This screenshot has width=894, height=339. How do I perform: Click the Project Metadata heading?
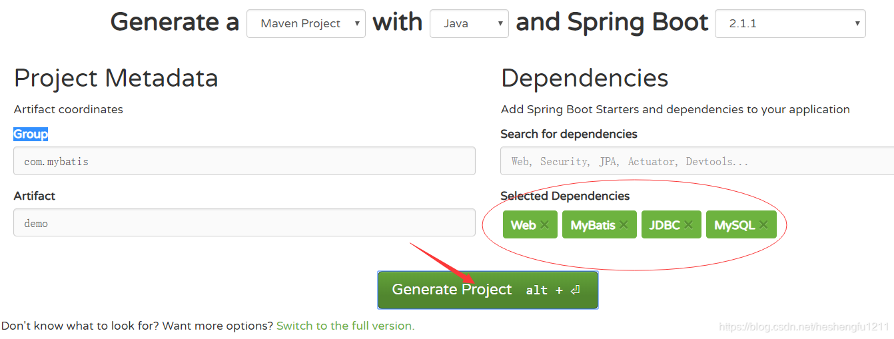[x=116, y=78]
